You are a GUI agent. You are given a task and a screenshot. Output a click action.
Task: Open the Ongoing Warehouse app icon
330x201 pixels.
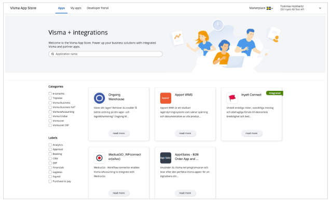99,98
